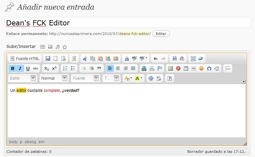
Task: Click Paste as plain text icon
Action: (108, 58)
